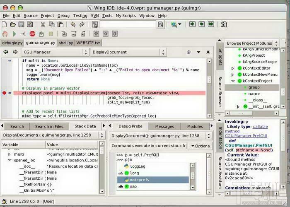Follow the 'callable method' link
This screenshot has width=290, height=207.
[247, 129]
